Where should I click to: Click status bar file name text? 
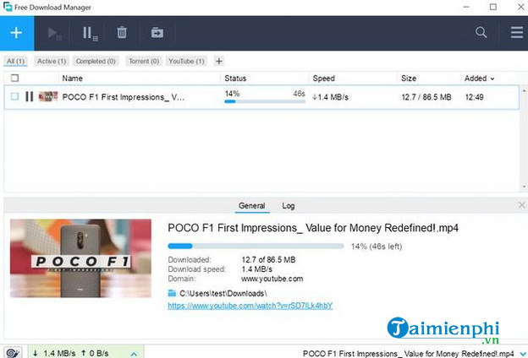409,354
